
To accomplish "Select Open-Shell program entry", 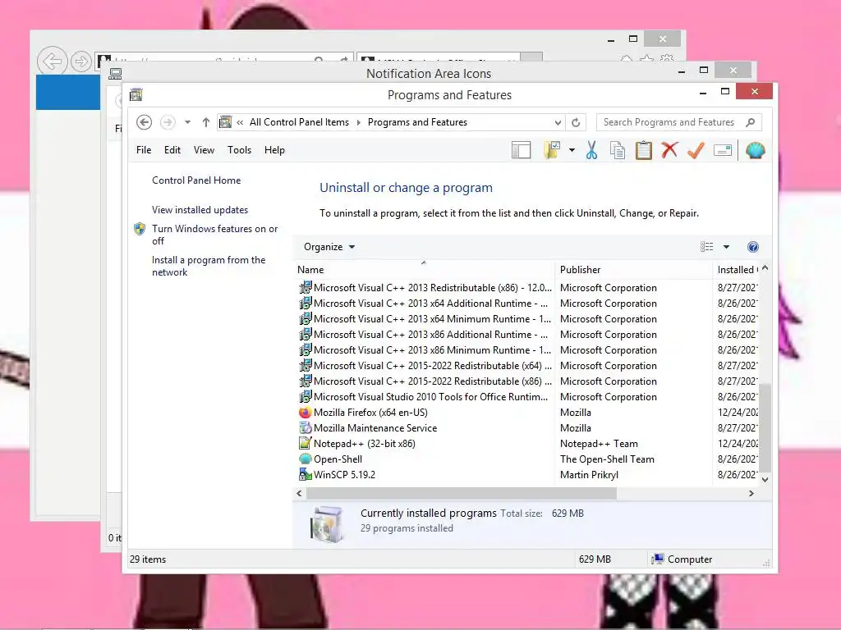I will (528, 459).
